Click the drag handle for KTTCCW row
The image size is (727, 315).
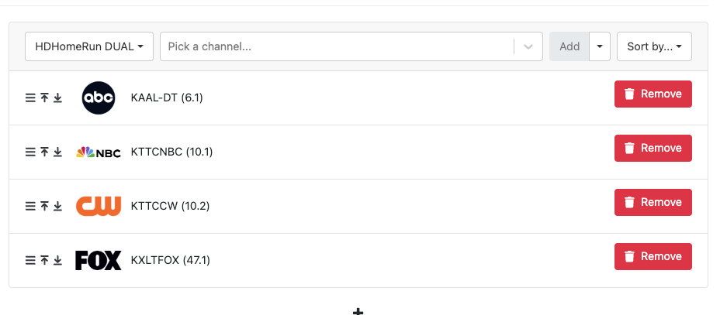(30, 207)
